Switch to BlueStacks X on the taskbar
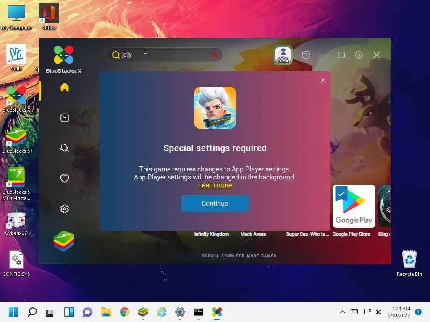The height and width of the screenshot is (322, 430). 217,312
